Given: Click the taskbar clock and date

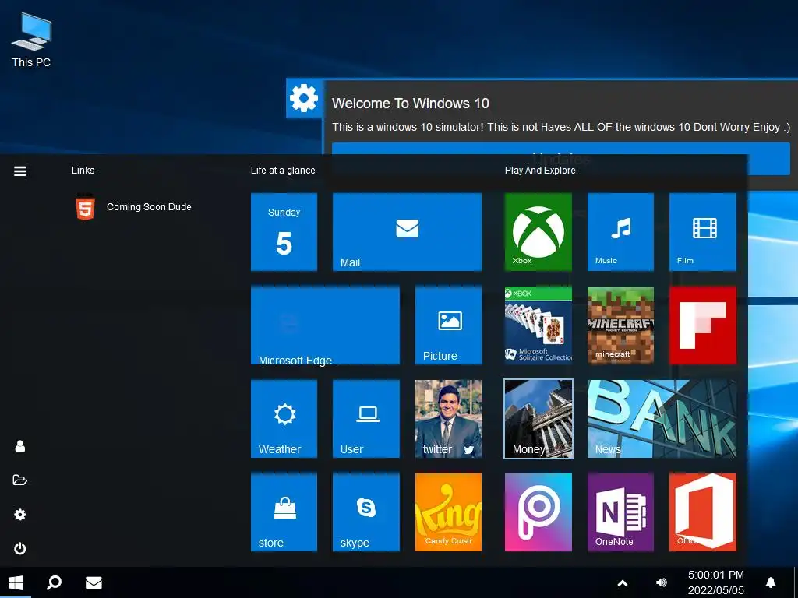Looking at the screenshot, I should (x=716, y=582).
